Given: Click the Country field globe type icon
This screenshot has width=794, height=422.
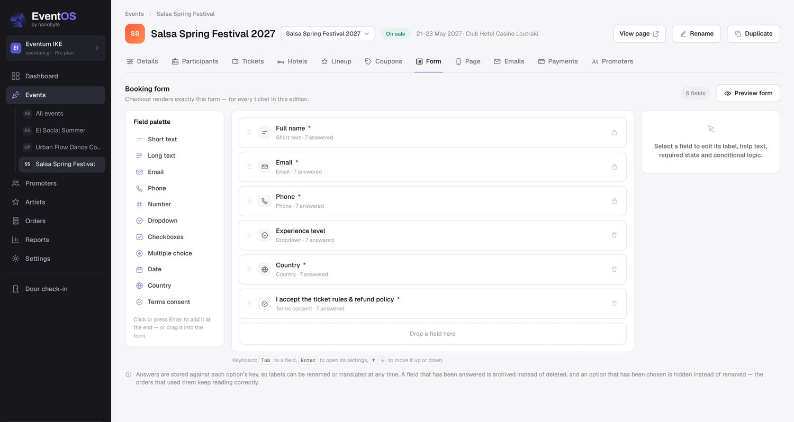Looking at the screenshot, I should coord(265,270).
